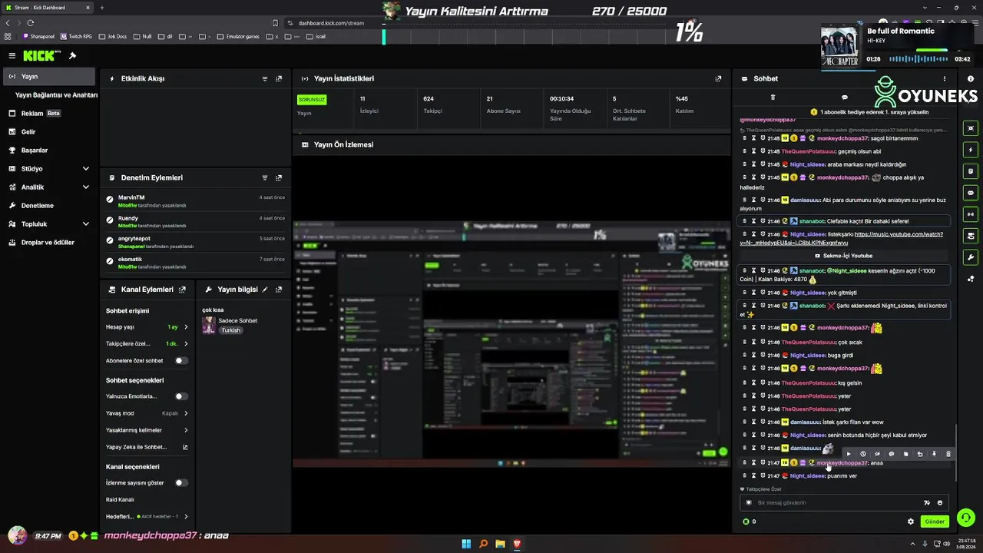983x553 pixels.
Task: Open Hesap yaşı setting options
Action: (x=147, y=327)
